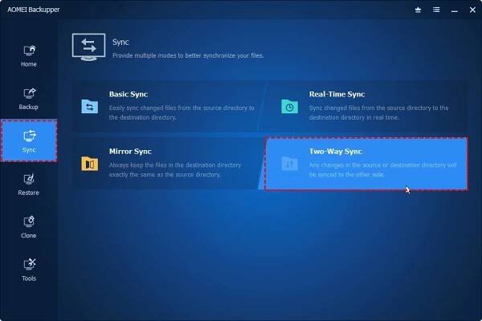This screenshot has width=482, height=321.
Task: Choose the Basic Sync title
Action: click(x=129, y=94)
